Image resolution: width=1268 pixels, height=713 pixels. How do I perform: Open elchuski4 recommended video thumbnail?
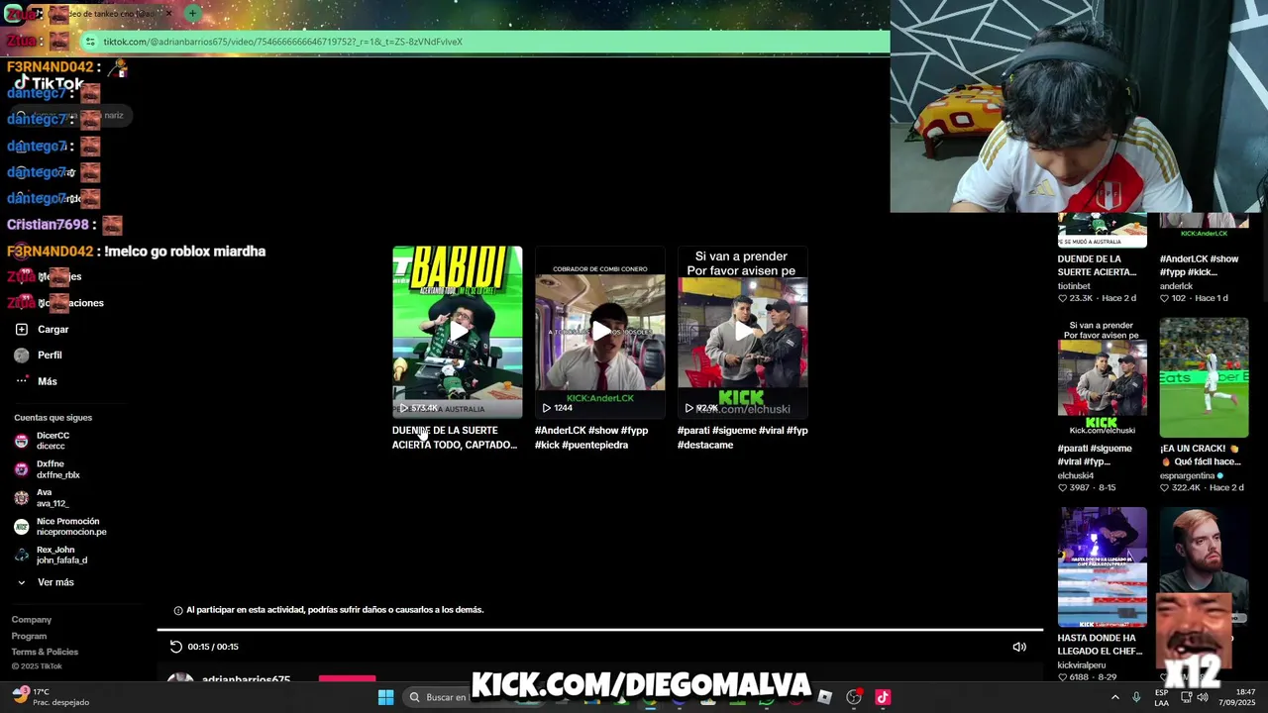pos(1103,377)
